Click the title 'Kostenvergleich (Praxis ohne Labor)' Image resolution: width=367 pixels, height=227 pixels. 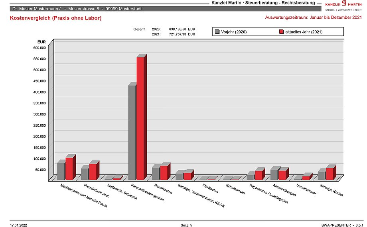pyautogui.click(x=56, y=18)
